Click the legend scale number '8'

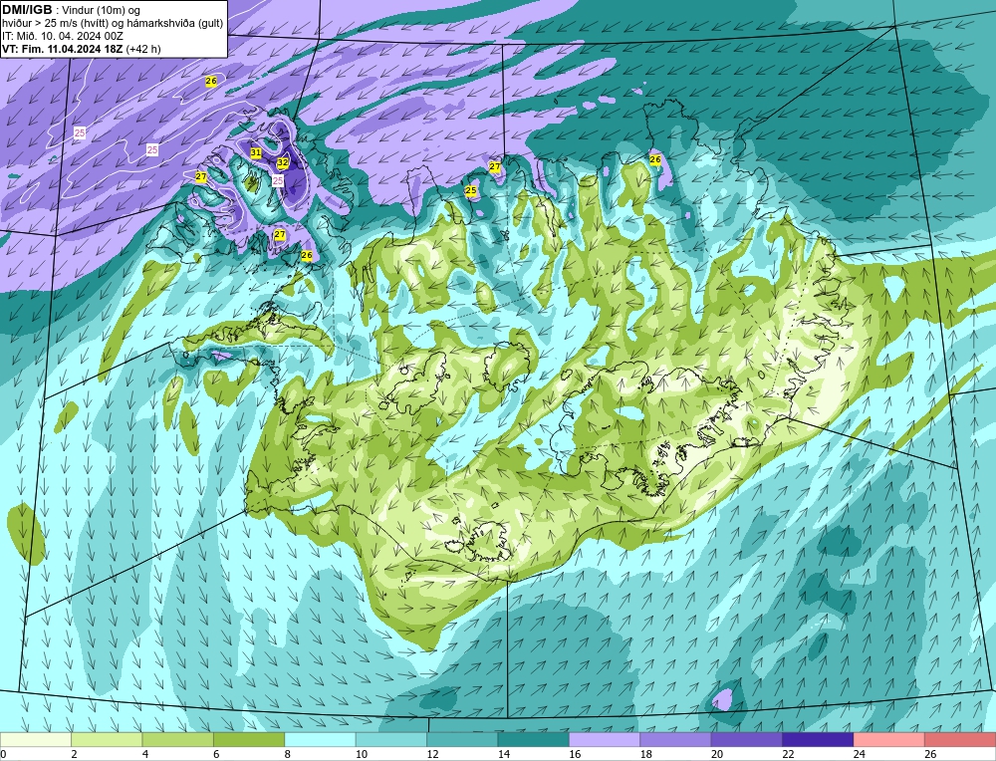287,754
